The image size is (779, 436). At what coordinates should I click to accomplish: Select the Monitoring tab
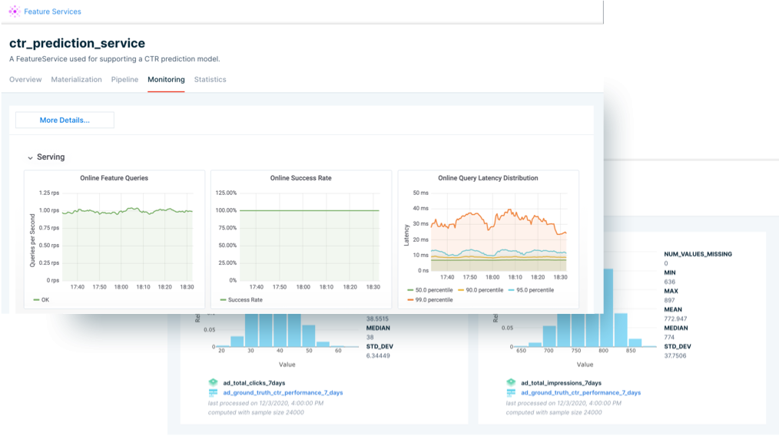(166, 80)
